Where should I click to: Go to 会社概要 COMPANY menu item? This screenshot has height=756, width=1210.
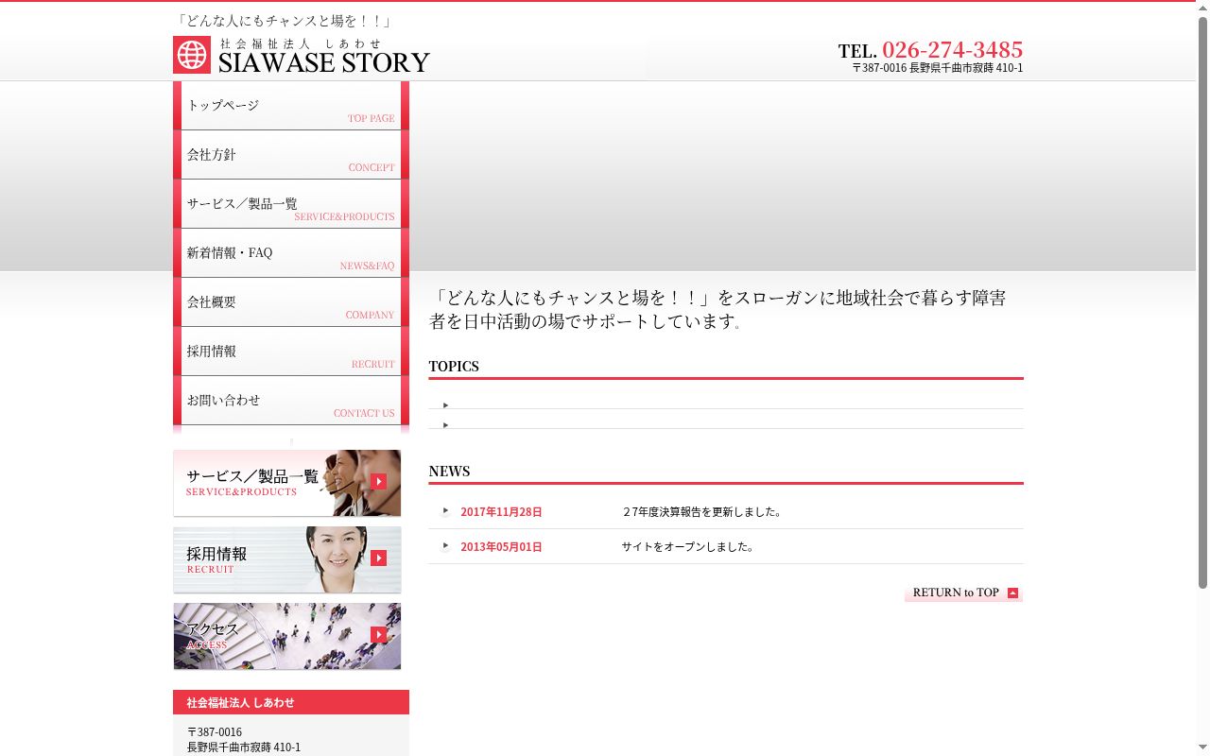click(x=291, y=302)
